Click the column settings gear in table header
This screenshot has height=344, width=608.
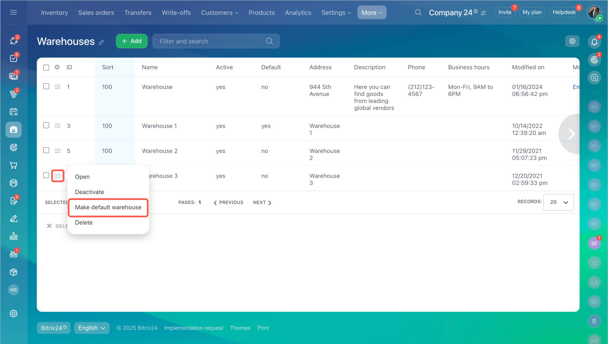tap(57, 67)
